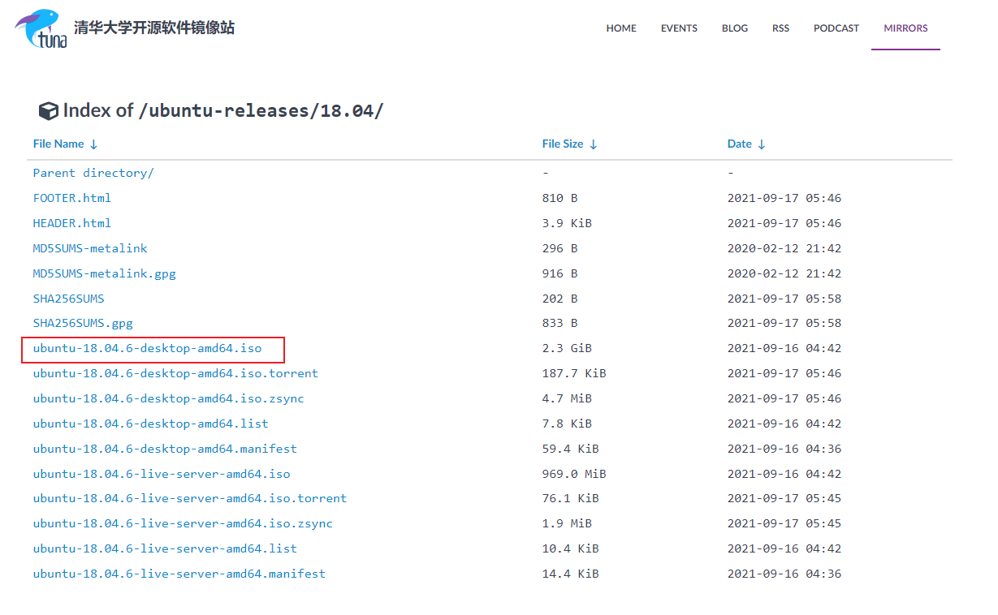
Task: Click the box icon beside Index of
Action: click(48, 111)
